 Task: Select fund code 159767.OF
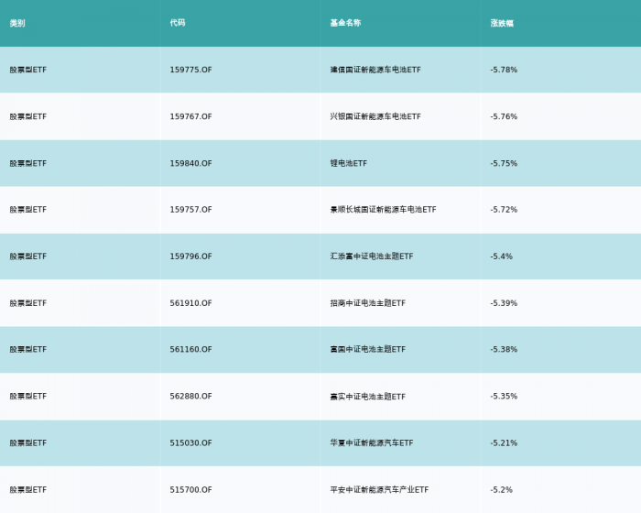190,116
